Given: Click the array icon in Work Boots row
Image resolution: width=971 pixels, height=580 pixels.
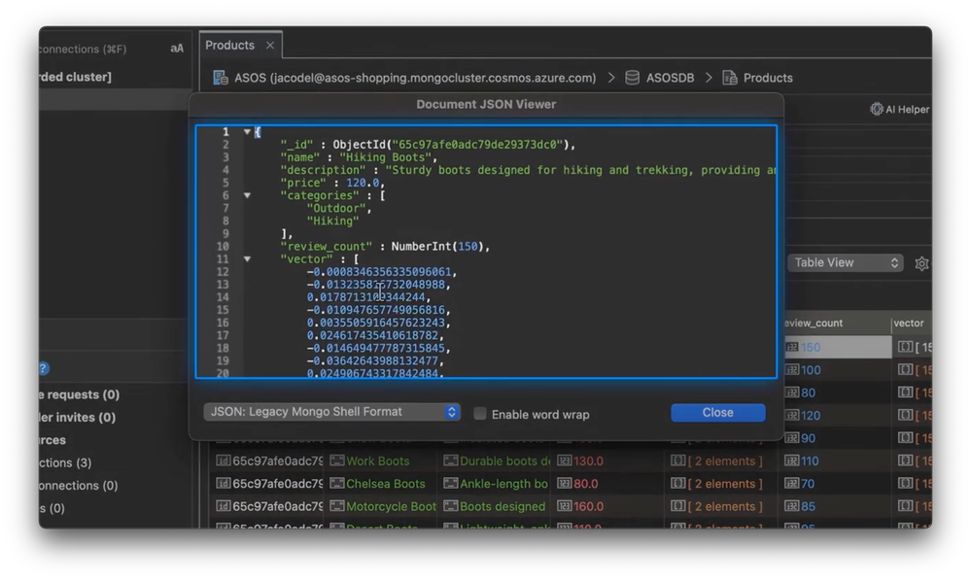Looking at the screenshot, I should tap(678, 461).
